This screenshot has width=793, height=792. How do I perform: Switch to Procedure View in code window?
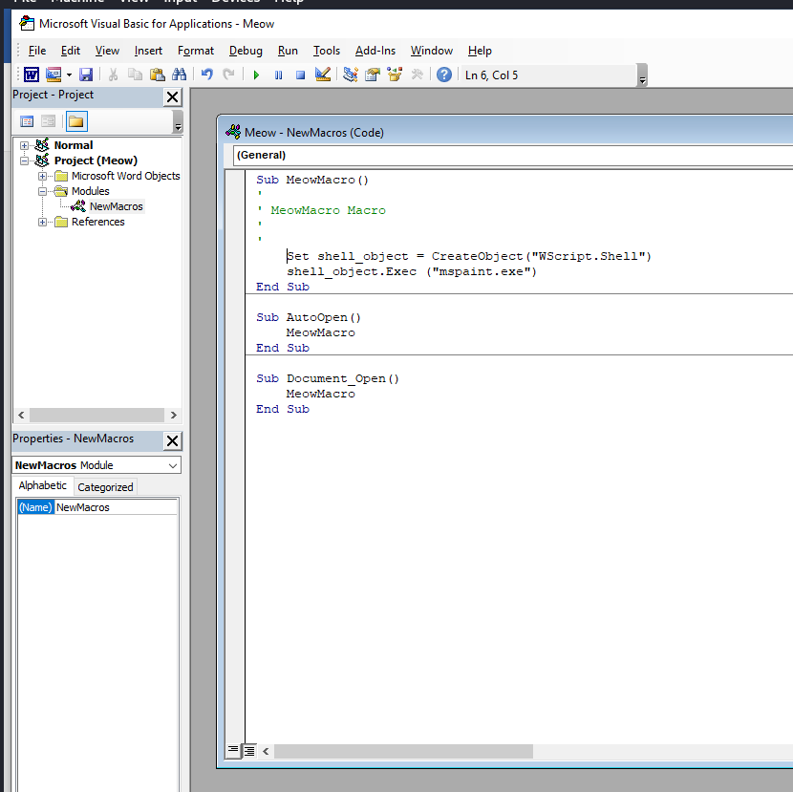[233, 751]
